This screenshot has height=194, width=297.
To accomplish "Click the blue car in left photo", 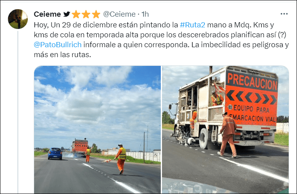I will [55, 154].
